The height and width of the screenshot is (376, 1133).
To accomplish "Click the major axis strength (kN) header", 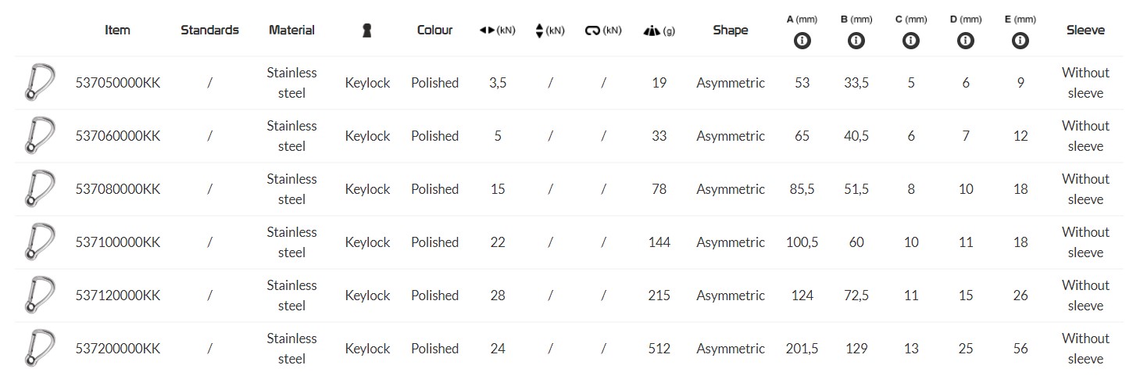I will coord(497,30).
